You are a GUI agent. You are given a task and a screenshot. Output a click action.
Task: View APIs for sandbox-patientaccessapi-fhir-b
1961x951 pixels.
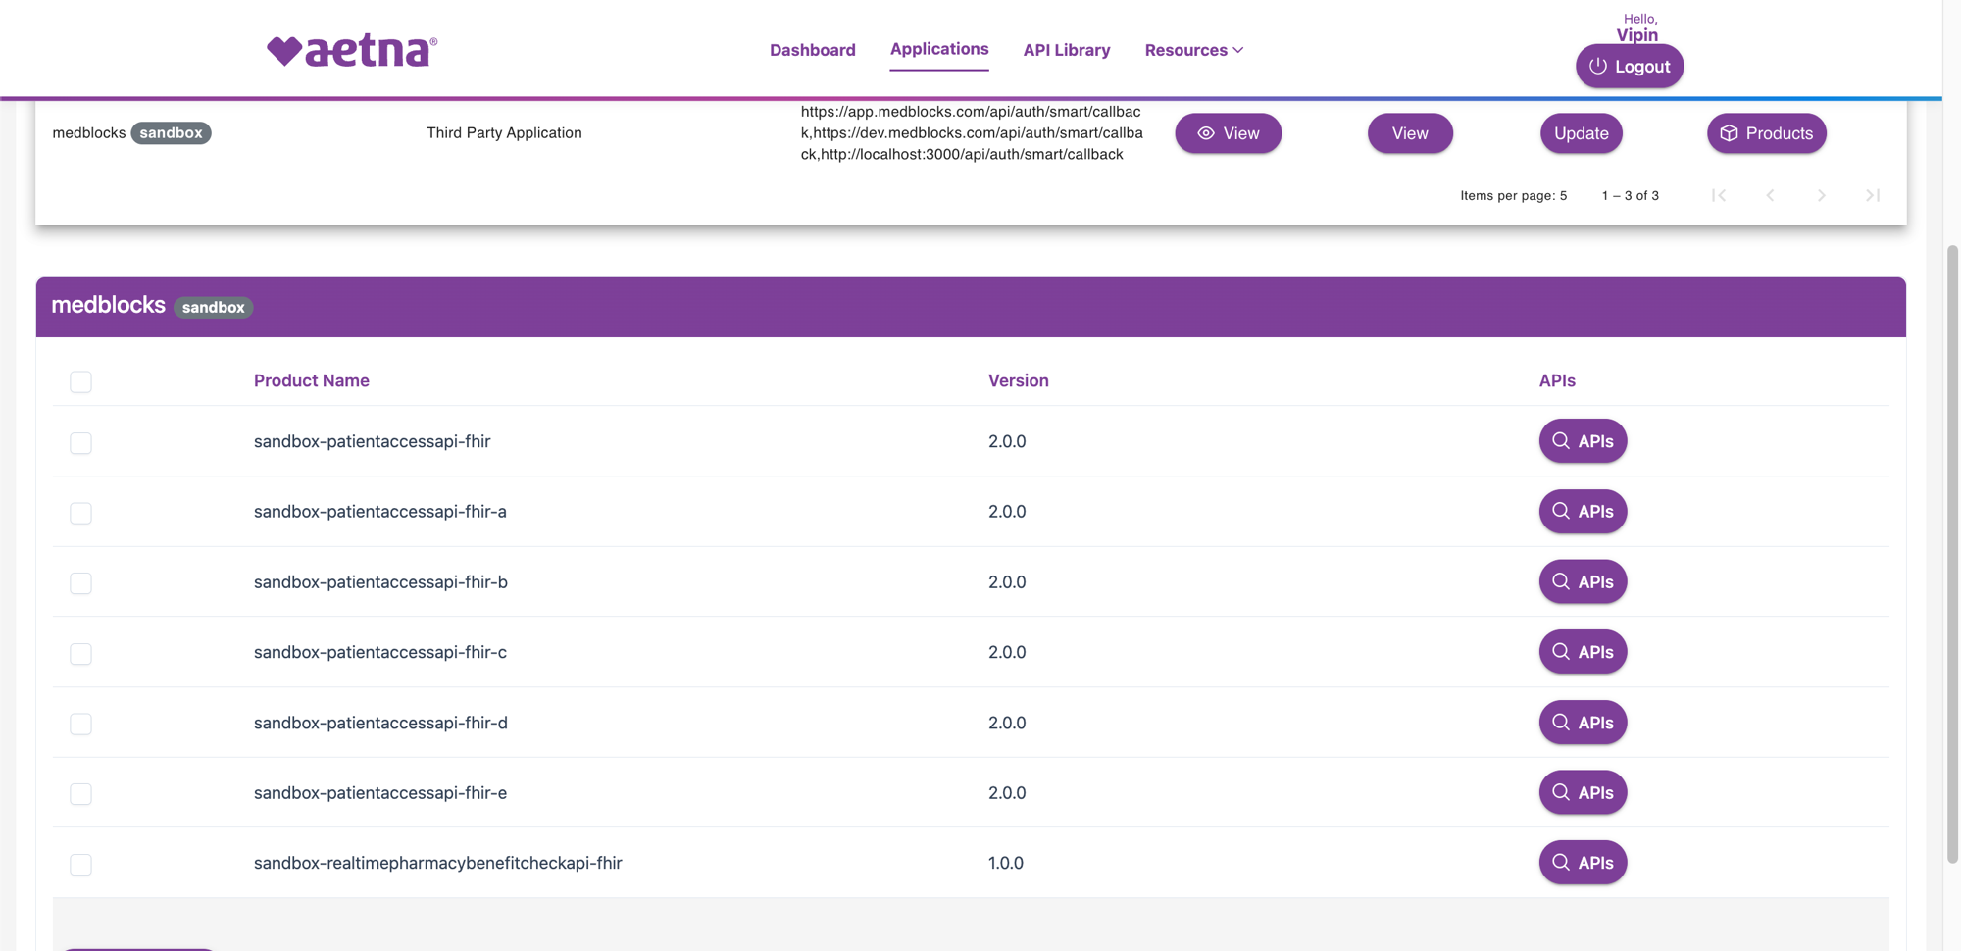1583,581
